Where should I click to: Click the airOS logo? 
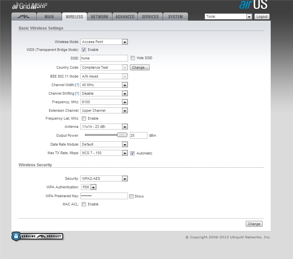(x=253, y=5)
